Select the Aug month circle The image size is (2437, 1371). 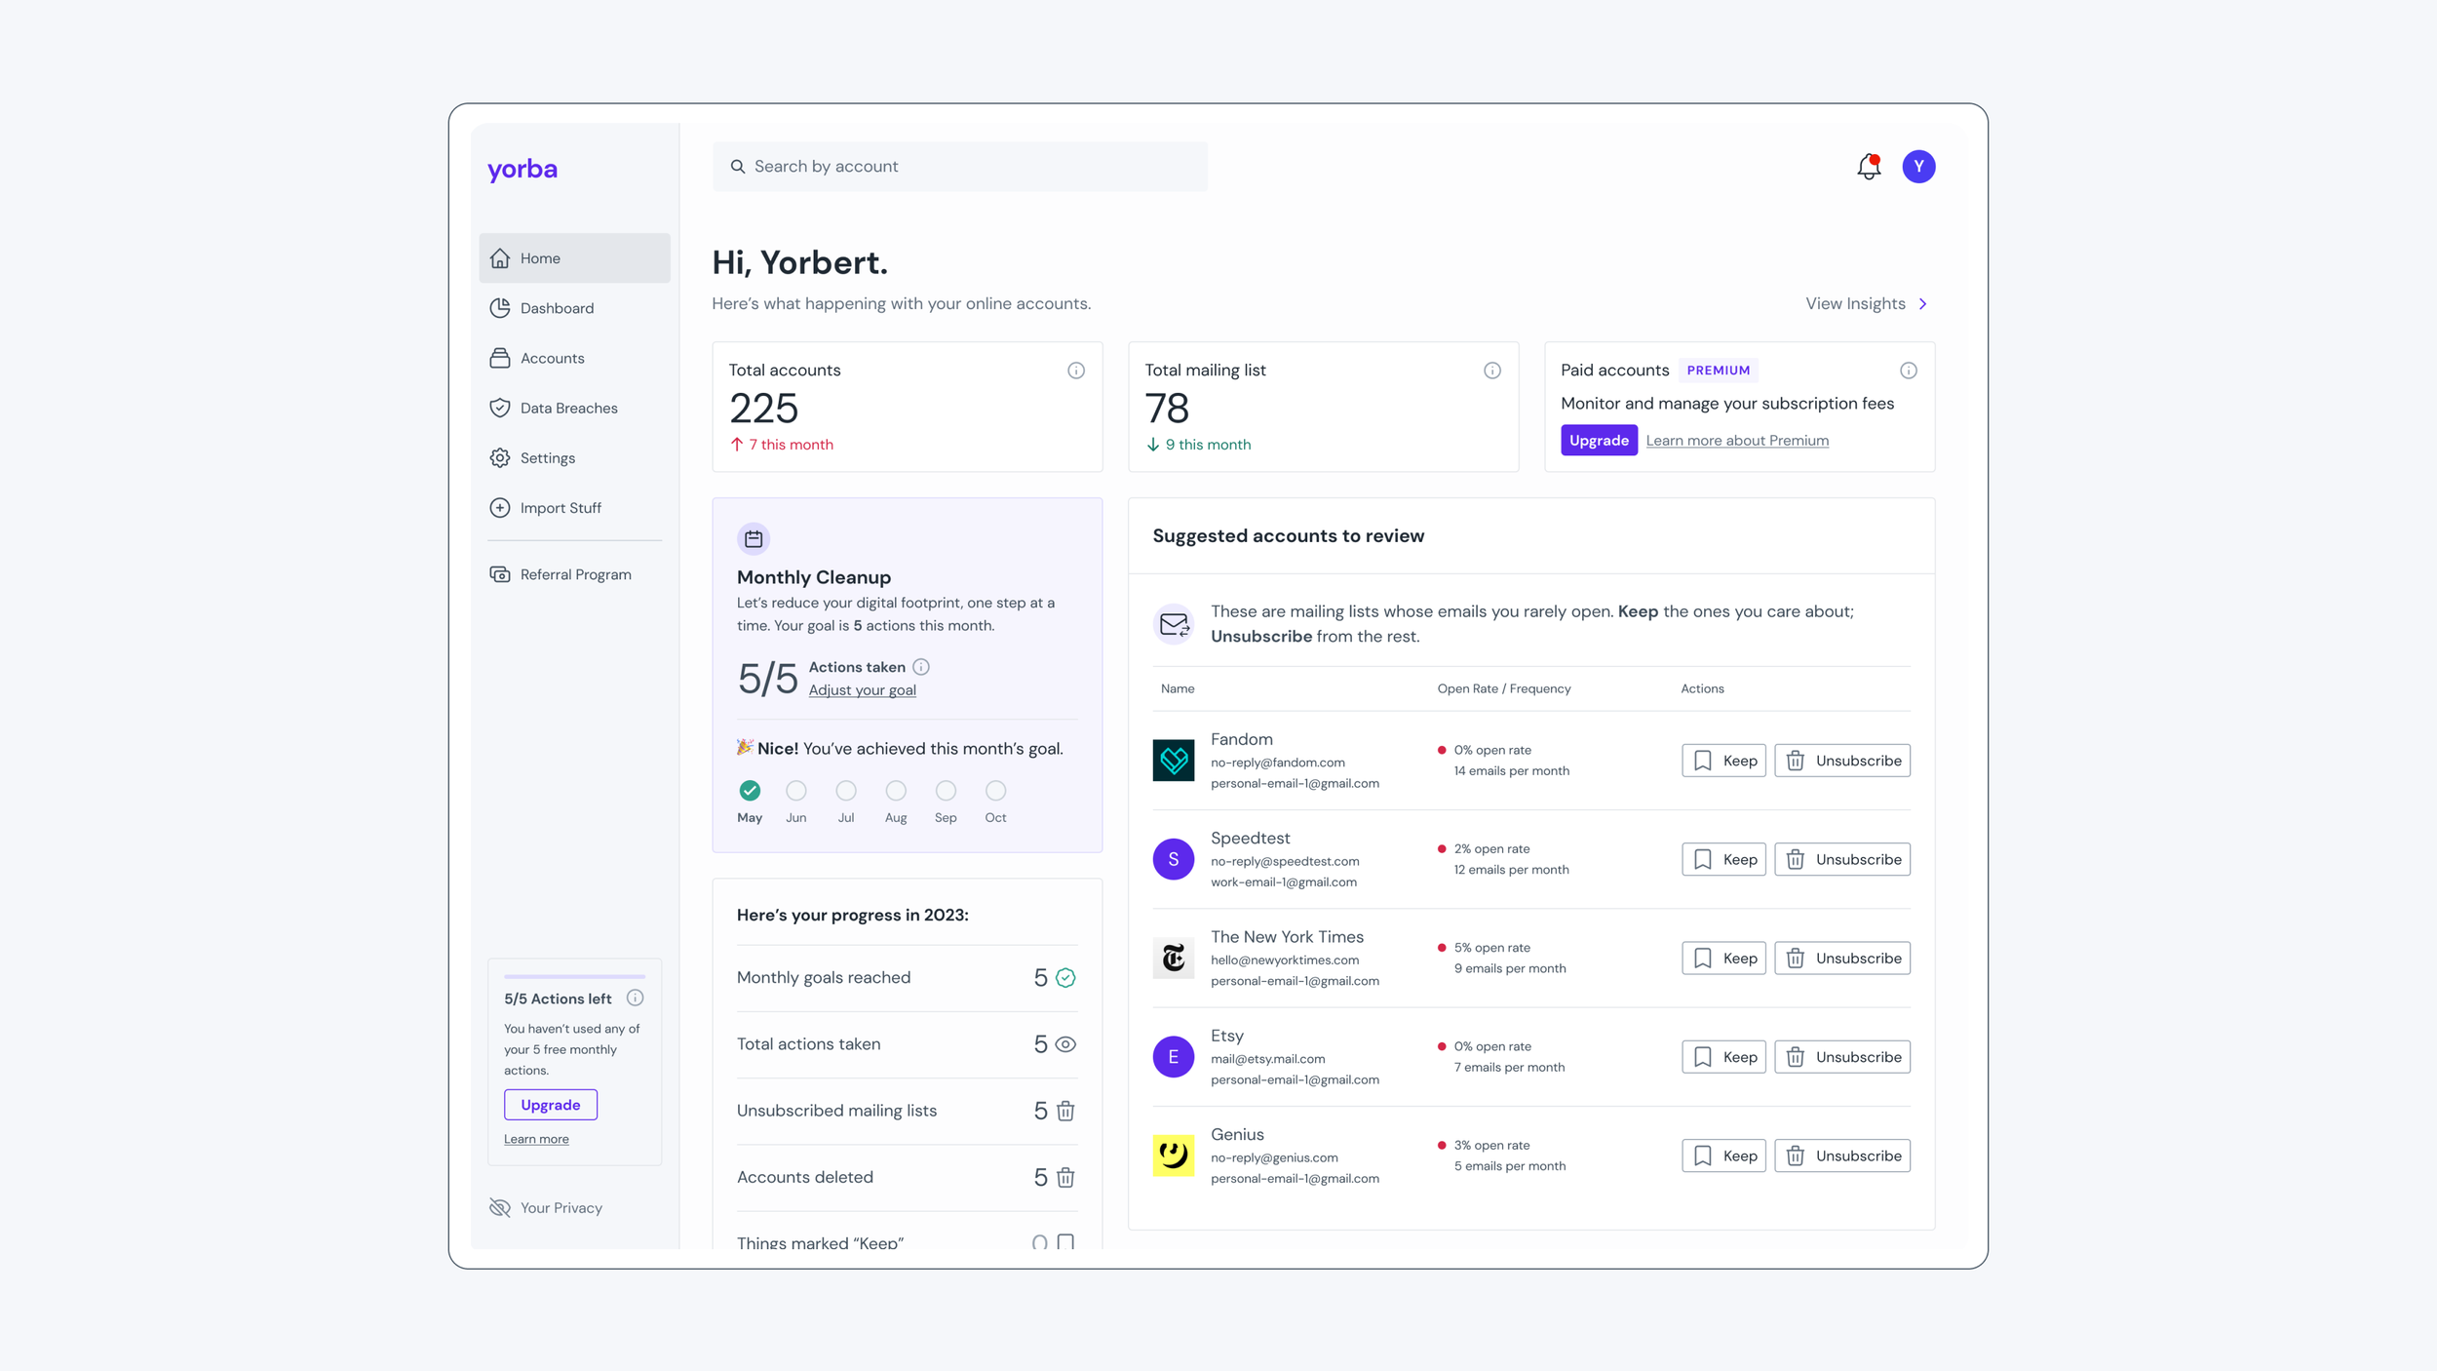tap(895, 791)
